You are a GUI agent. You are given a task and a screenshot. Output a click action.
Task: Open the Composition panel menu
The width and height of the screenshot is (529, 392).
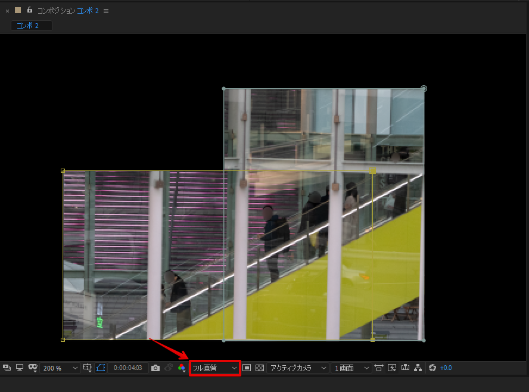point(105,10)
